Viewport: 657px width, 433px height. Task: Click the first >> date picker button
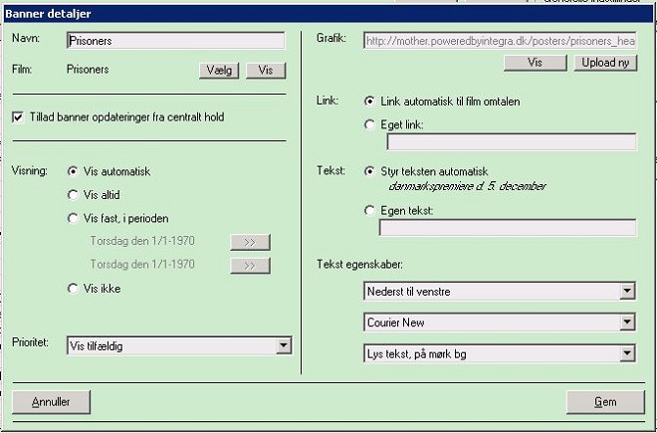click(250, 242)
